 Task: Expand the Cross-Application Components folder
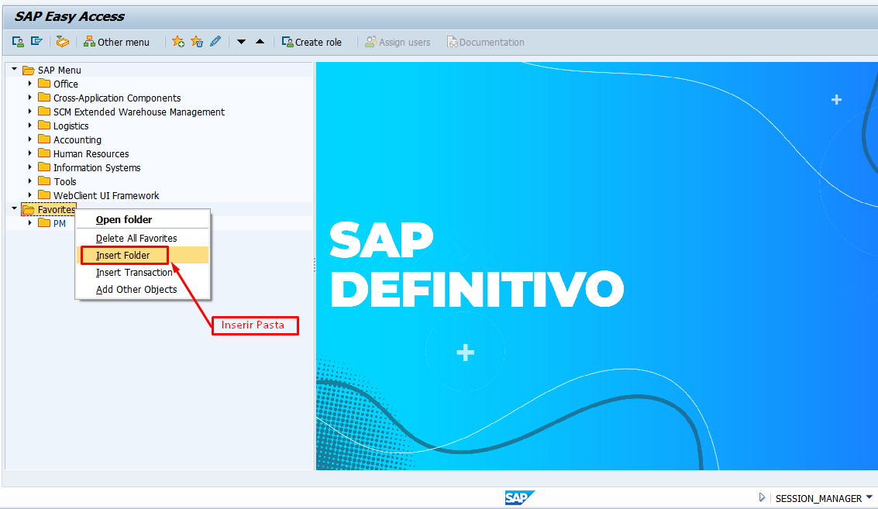(29, 98)
